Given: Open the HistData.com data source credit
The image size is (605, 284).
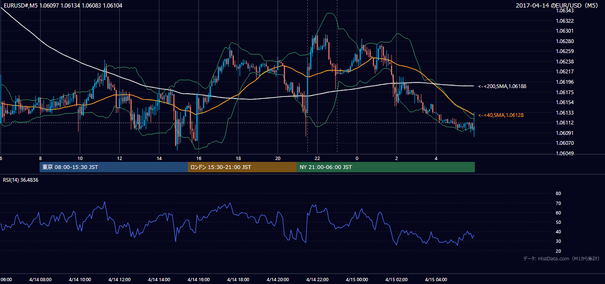Looking at the screenshot, I should 561,258.
